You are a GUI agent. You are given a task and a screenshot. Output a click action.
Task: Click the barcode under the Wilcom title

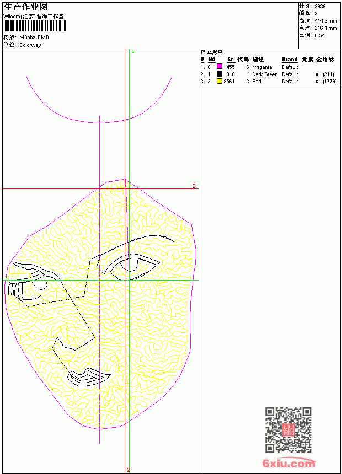(35, 26)
